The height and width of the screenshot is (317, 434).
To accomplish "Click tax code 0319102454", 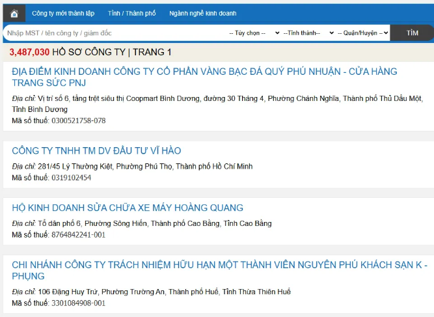I will [71, 178].
